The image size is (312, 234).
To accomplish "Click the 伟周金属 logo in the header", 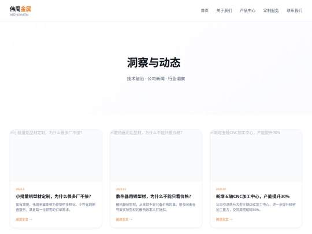I will coord(20,11).
